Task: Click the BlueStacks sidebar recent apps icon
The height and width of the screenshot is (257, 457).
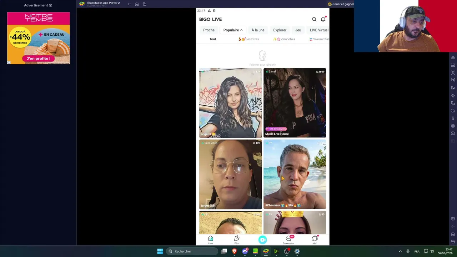Action: click(x=453, y=242)
